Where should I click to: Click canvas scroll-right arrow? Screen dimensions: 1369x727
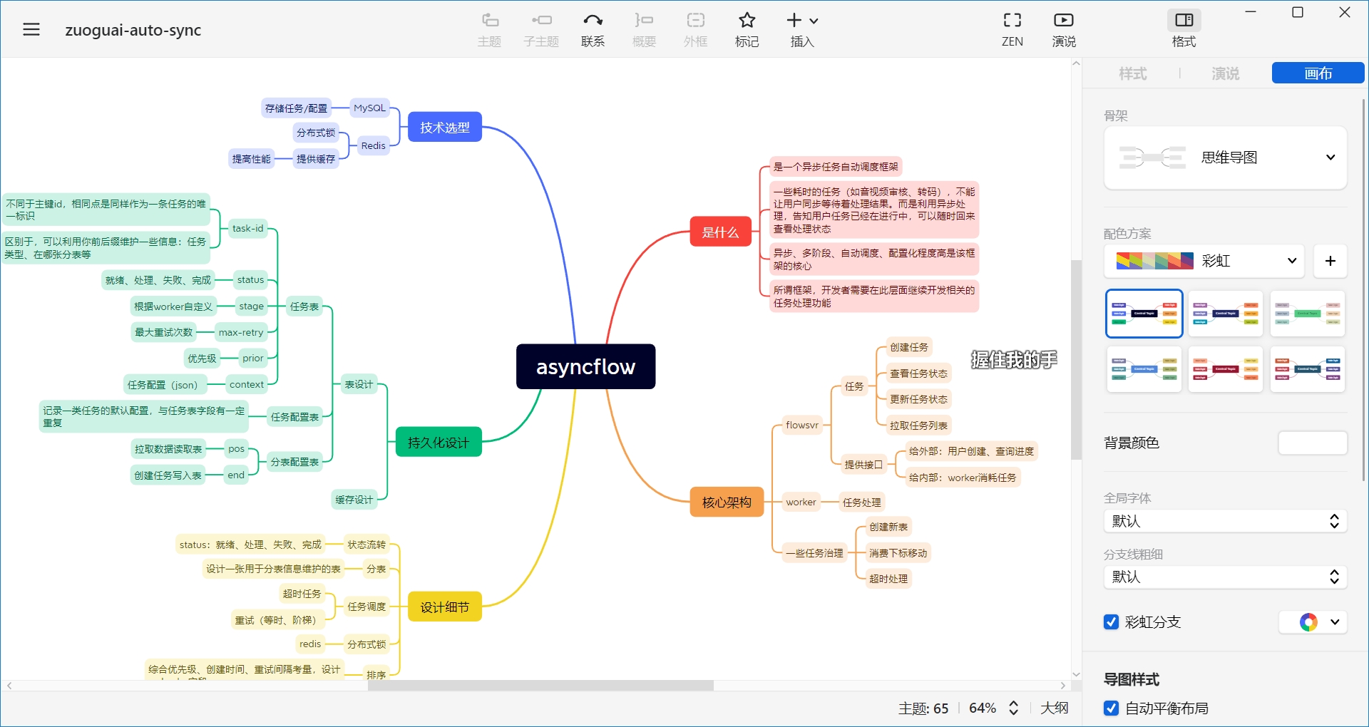pos(1063,686)
